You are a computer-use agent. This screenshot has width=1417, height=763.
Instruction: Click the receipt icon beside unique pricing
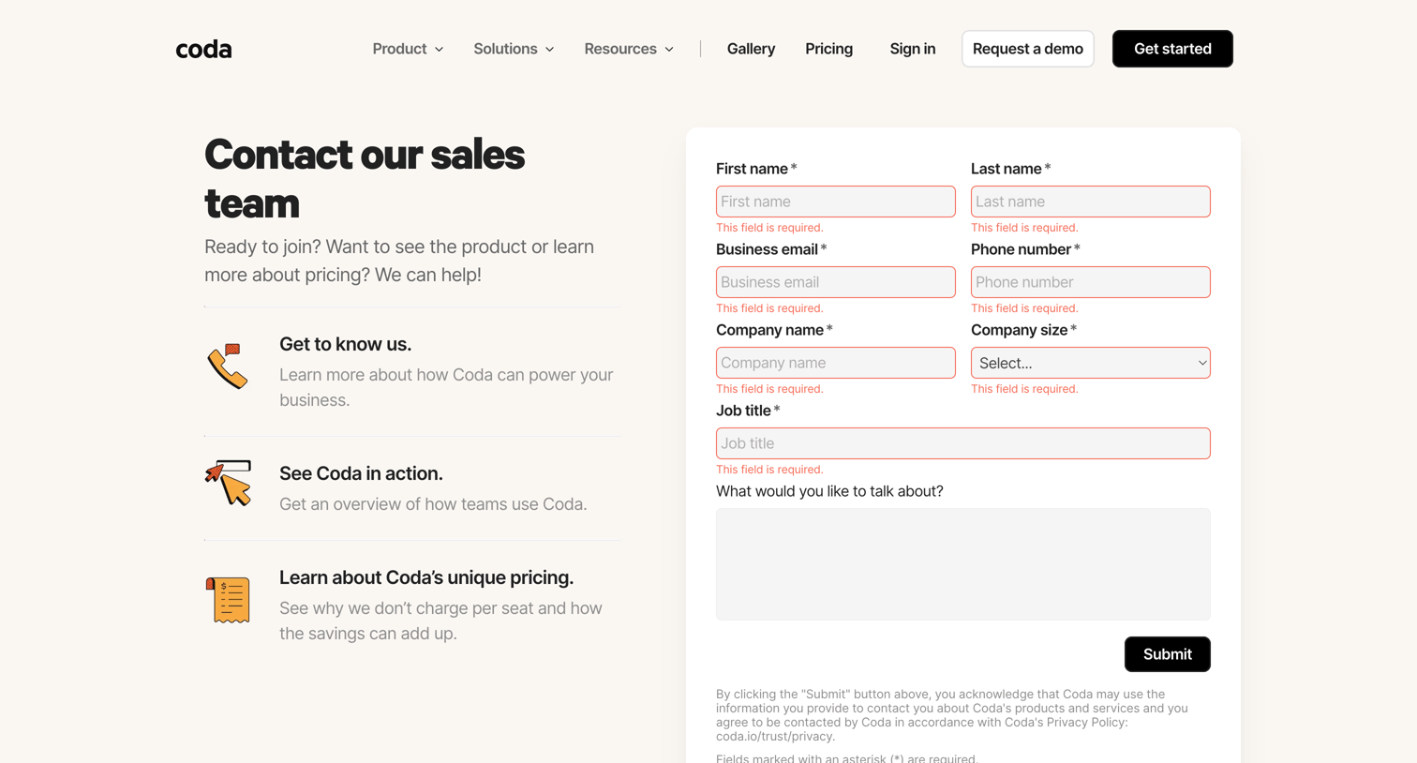pyautogui.click(x=228, y=600)
